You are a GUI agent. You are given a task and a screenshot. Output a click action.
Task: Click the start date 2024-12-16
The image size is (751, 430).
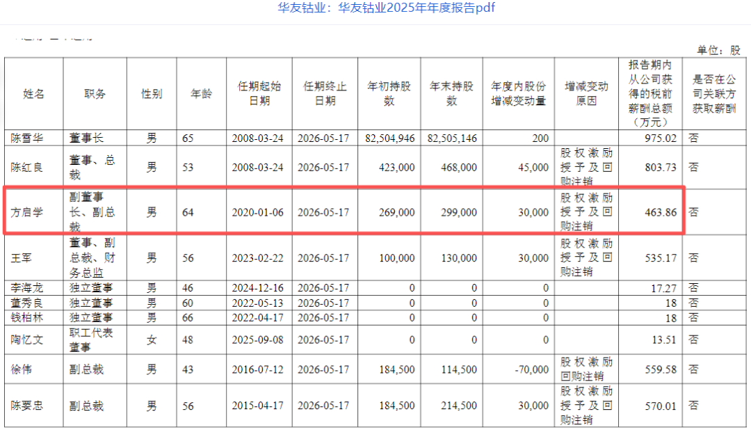click(x=258, y=288)
